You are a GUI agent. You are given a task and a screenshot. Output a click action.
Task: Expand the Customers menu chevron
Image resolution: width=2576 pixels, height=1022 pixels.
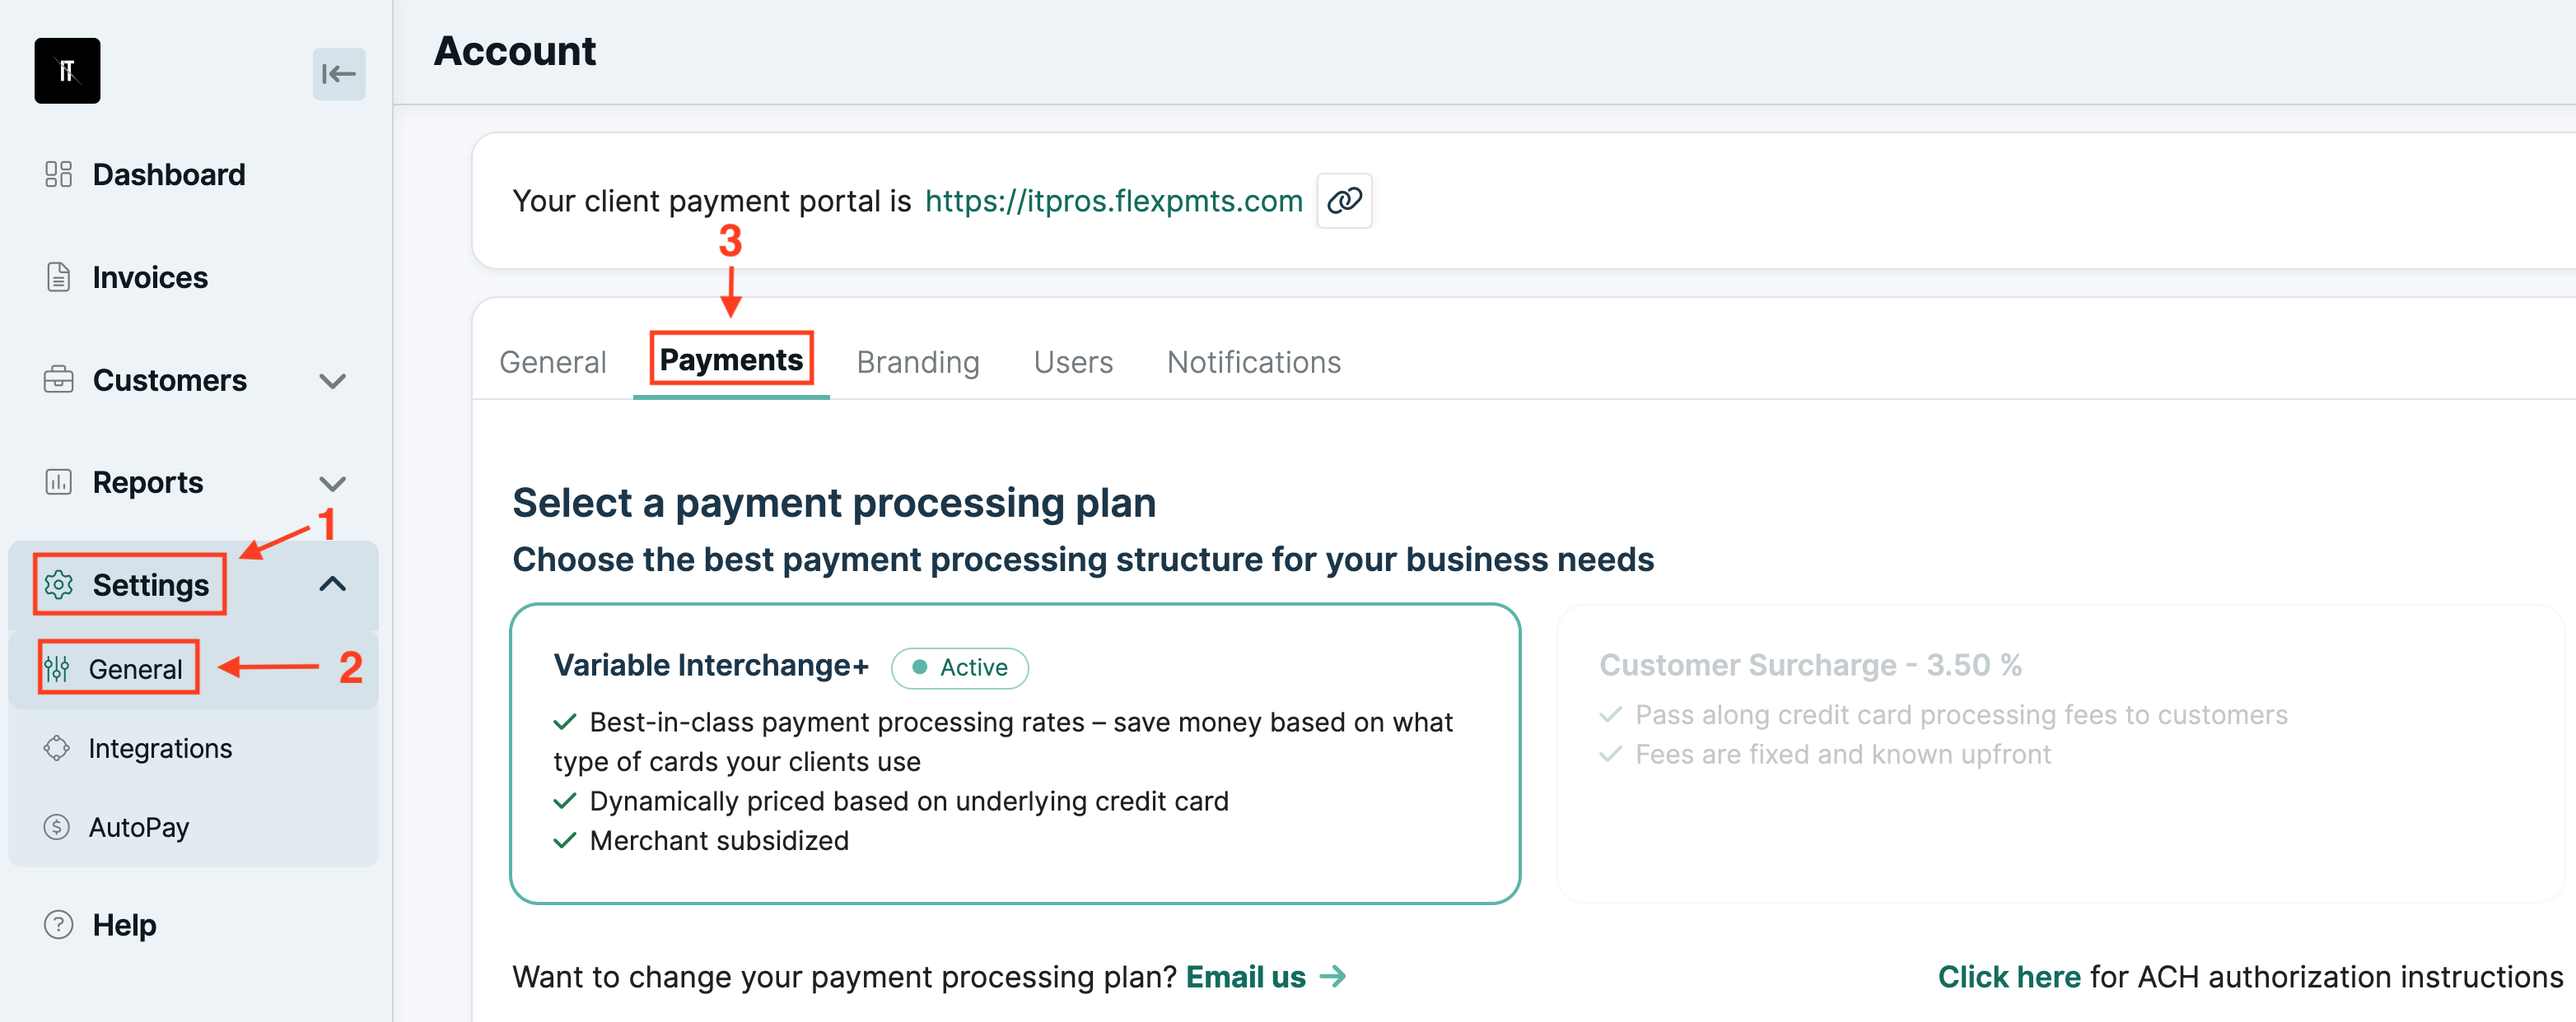(332, 381)
